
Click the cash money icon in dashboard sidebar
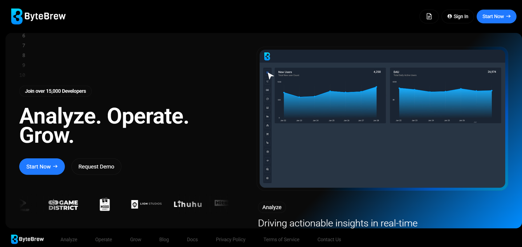268,90
